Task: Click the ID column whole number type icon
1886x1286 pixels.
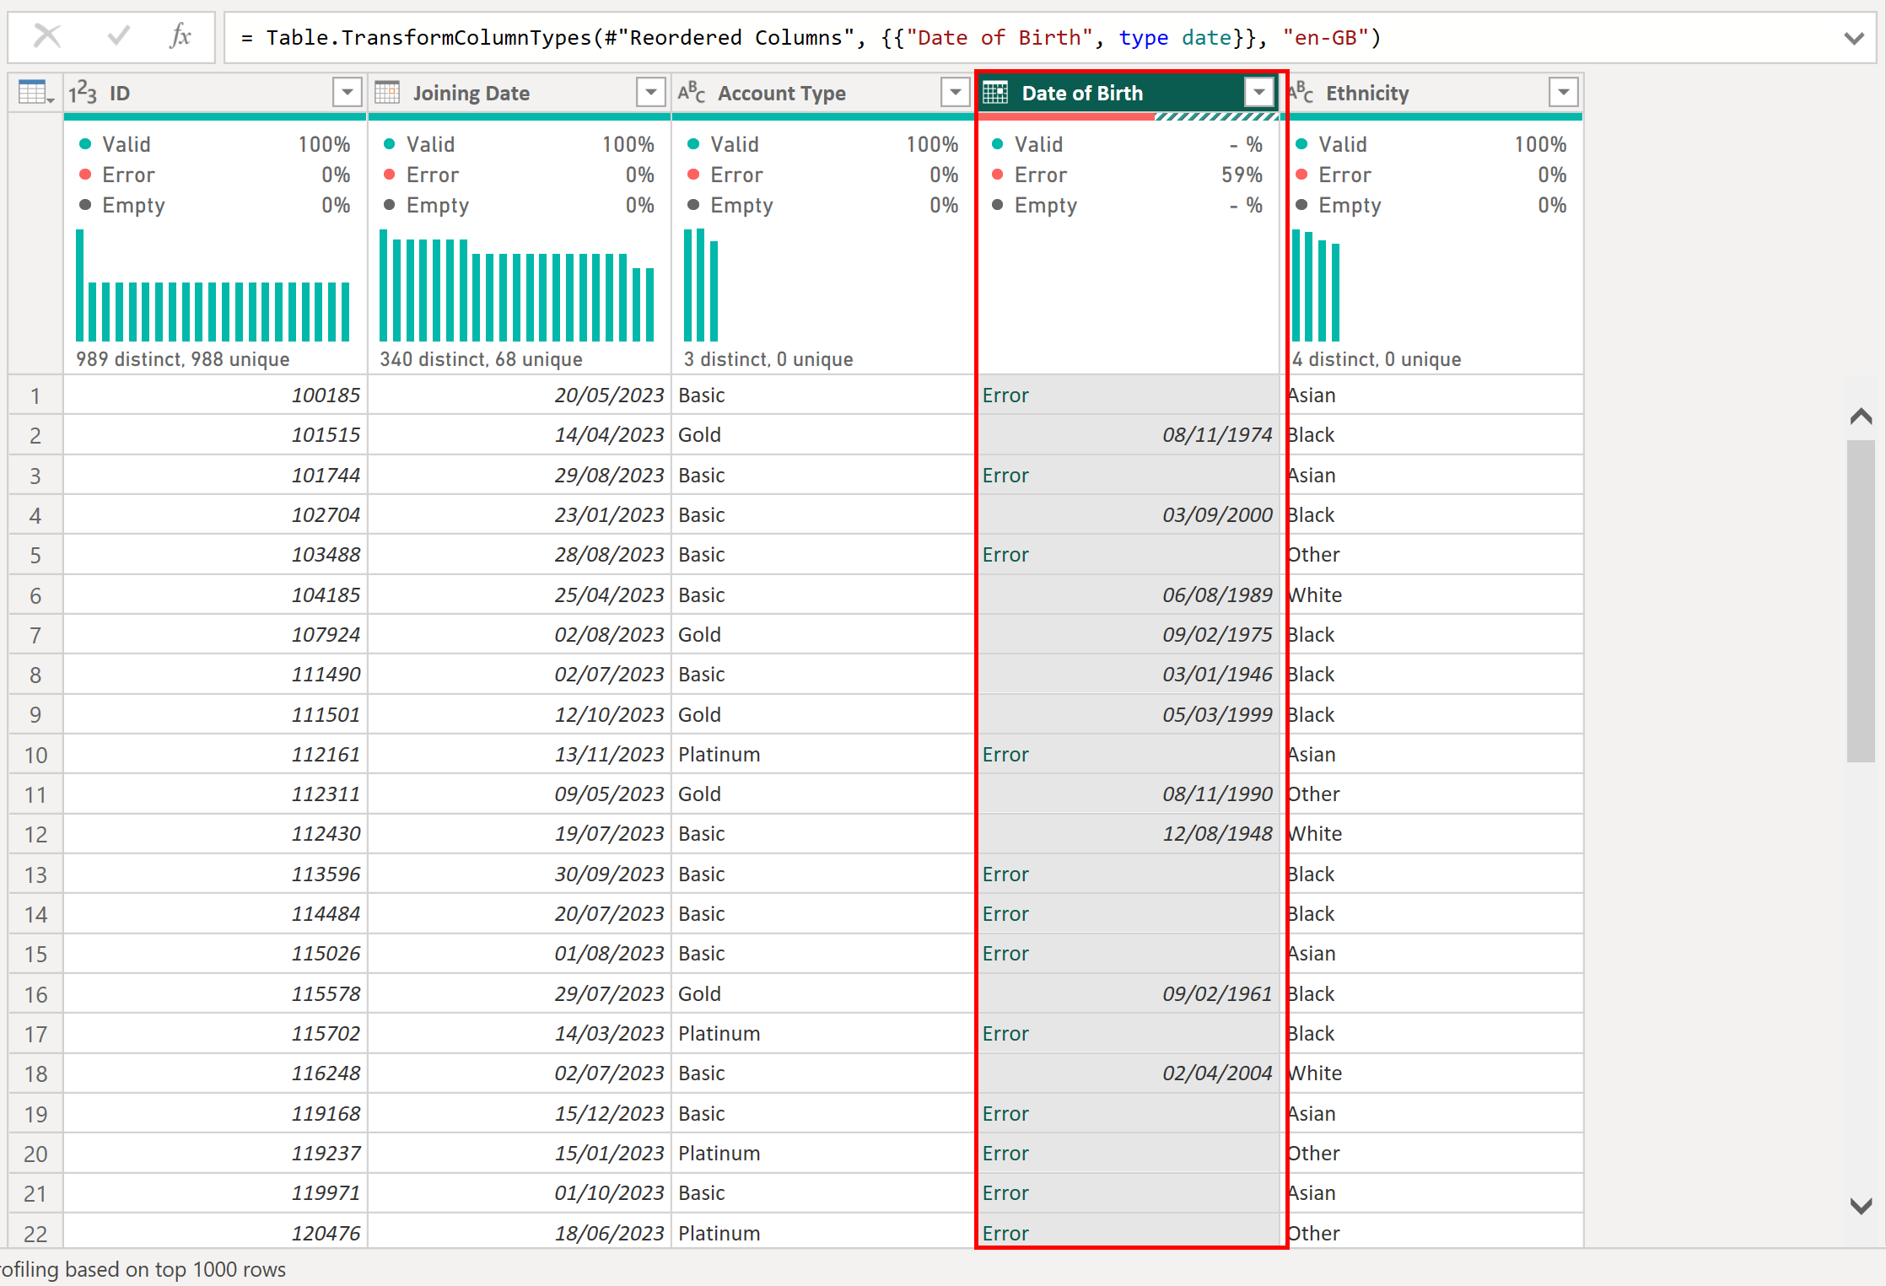Action: coord(83,92)
